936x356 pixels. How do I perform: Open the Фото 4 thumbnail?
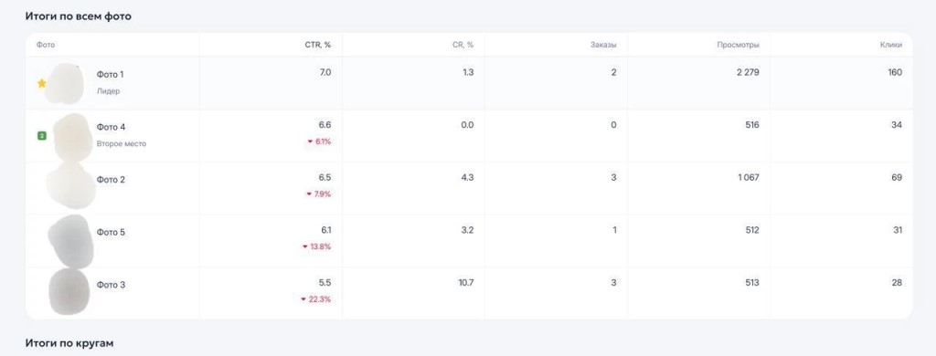pos(72,137)
